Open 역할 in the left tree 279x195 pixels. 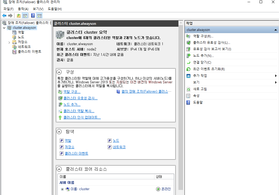point(21,32)
